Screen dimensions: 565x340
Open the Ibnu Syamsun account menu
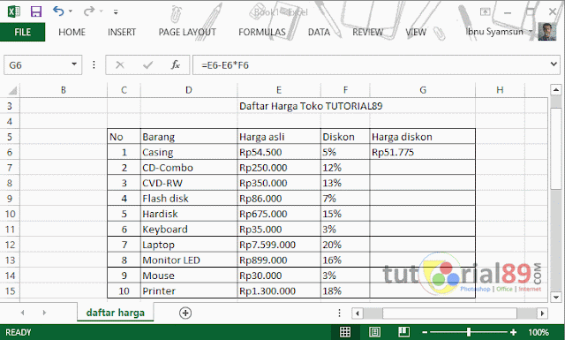pos(499,32)
